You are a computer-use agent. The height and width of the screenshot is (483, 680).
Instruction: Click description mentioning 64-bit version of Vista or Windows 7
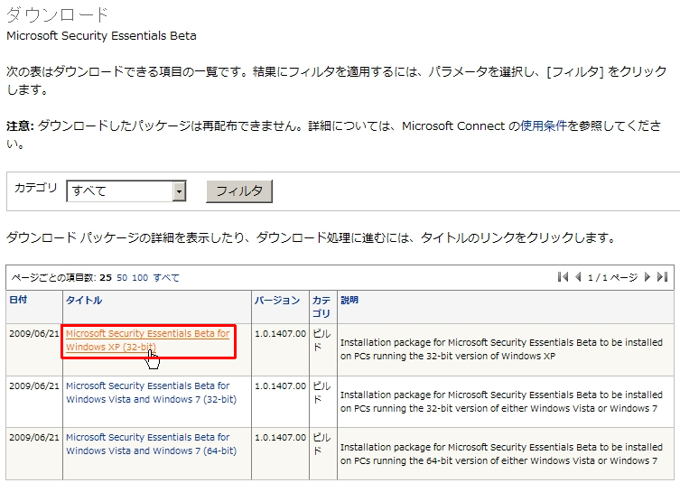501,453
